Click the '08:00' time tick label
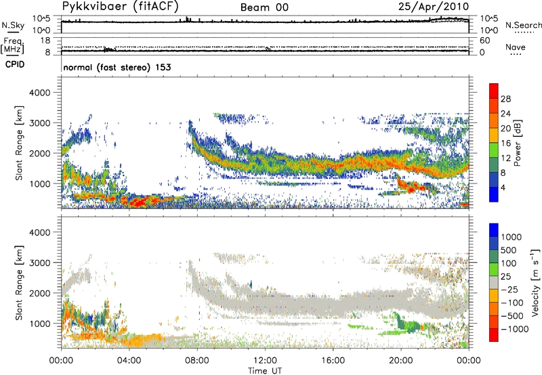The width and height of the screenshot is (542, 375). point(196,361)
